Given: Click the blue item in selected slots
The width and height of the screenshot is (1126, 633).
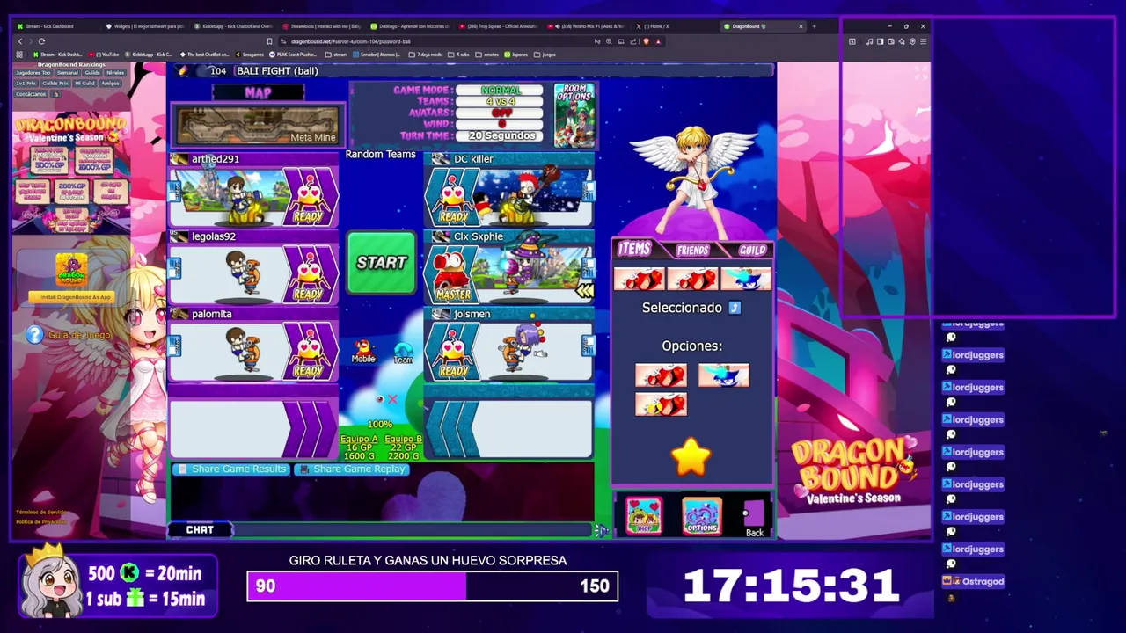Looking at the screenshot, I should pyautogui.click(x=746, y=280).
